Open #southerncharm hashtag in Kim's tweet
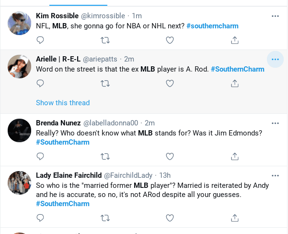This screenshot has height=234, width=288. pos(212,25)
